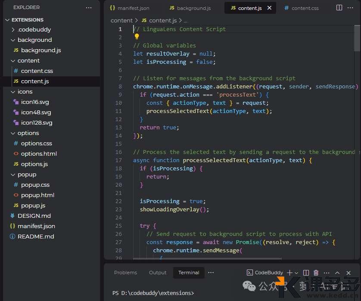Click line number 17 in gutter
The height and width of the screenshot is (301, 361).
point(118,160)
